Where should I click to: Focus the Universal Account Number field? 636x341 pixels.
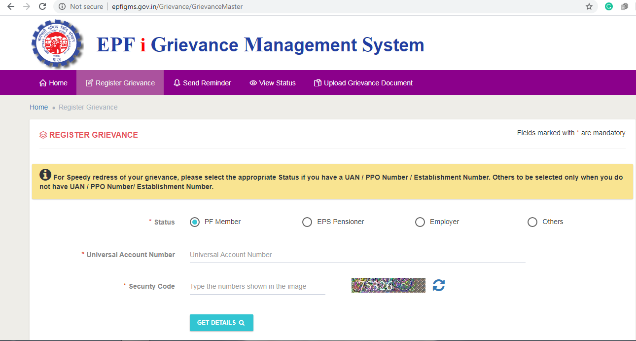pos(357,255)
